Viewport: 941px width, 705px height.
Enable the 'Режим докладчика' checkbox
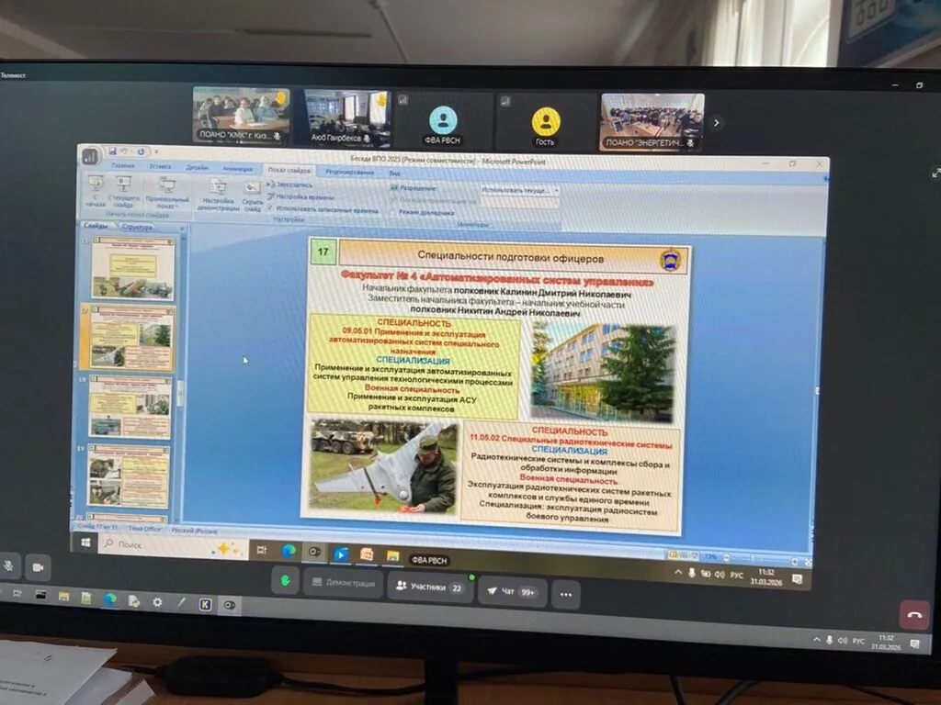pos(393,212)
